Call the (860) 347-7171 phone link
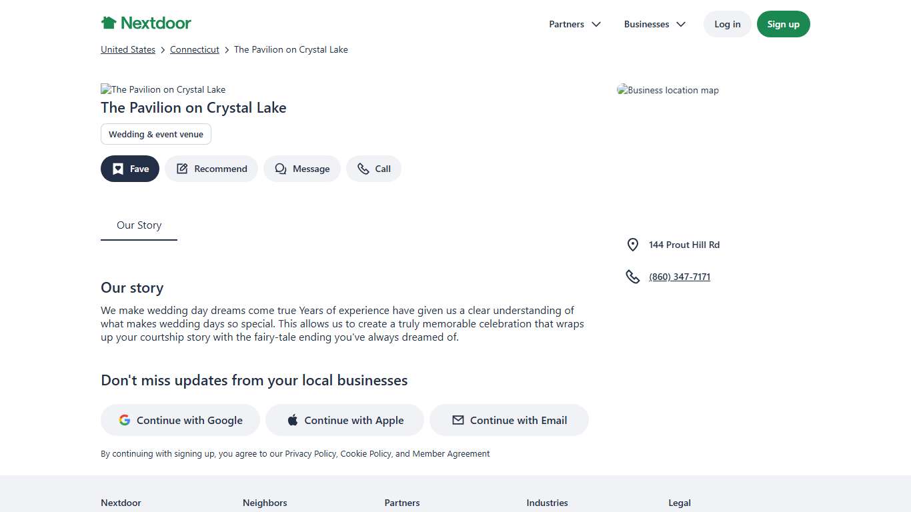Viewport: 911px width, 512px height. [680, 277]
